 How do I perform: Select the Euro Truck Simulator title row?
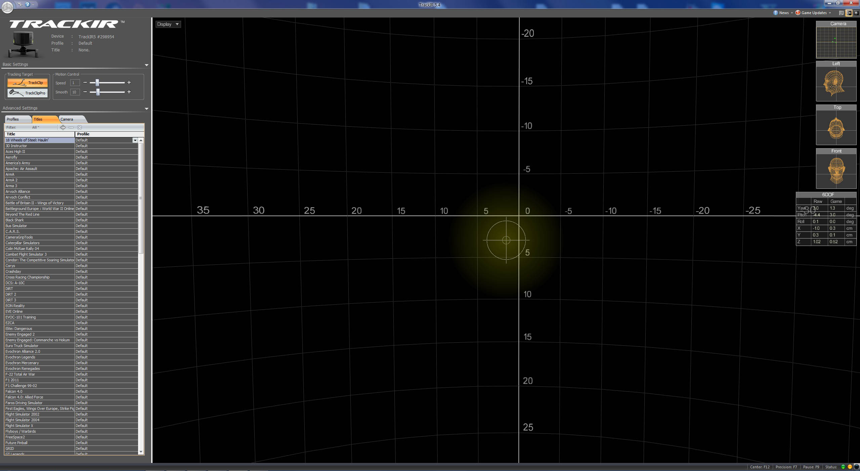pyautogui.click(x=39, y=346)
